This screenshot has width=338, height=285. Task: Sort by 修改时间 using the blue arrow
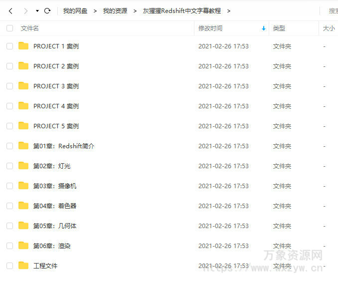(x=264, y=28)
